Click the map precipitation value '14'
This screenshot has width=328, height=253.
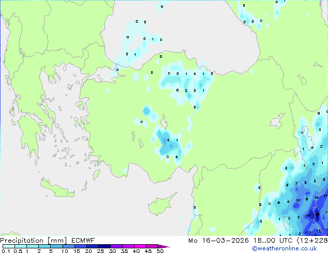tap(316, 197)
